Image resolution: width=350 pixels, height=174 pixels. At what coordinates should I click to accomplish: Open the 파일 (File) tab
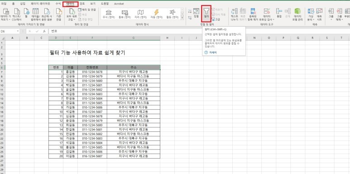4,4
